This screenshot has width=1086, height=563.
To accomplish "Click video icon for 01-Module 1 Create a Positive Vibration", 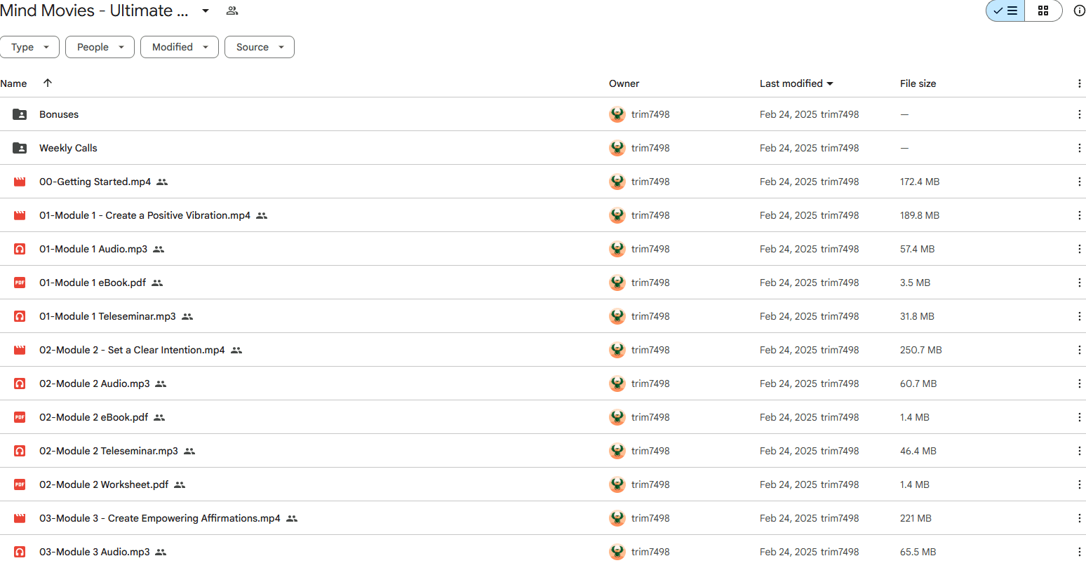I will click(x=20, y=215).
